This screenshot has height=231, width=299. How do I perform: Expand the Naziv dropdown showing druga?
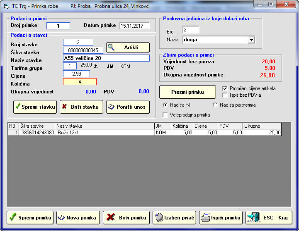coord(251,40)
